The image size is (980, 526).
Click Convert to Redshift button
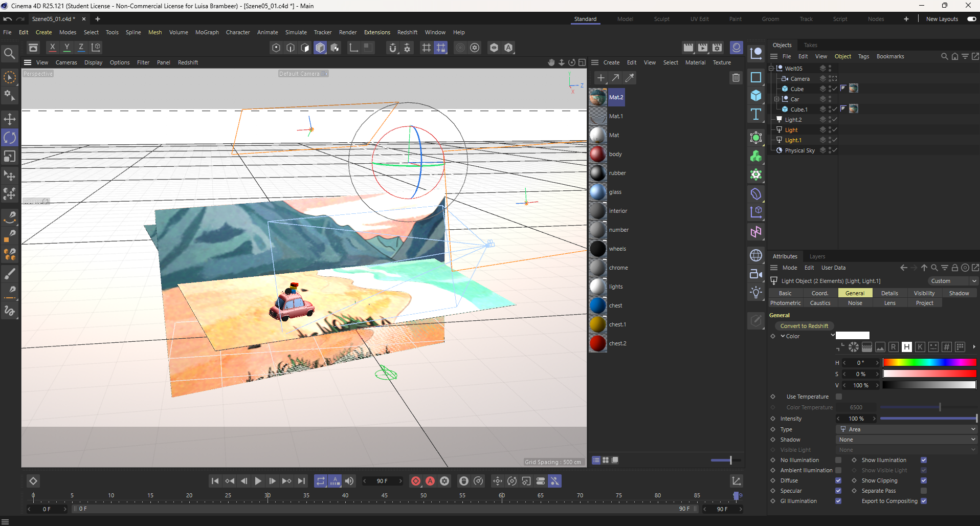[x=805, y=326]
